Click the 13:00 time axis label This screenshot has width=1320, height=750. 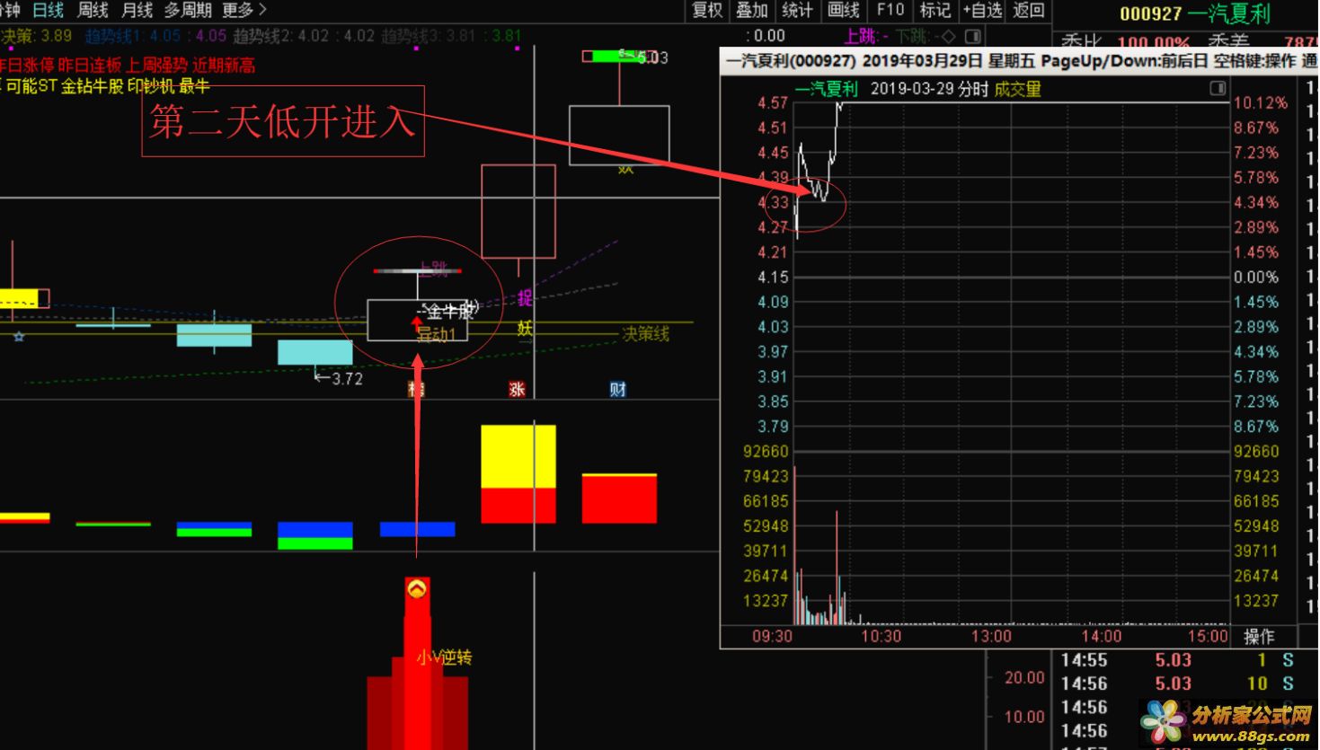click(991, 636)
